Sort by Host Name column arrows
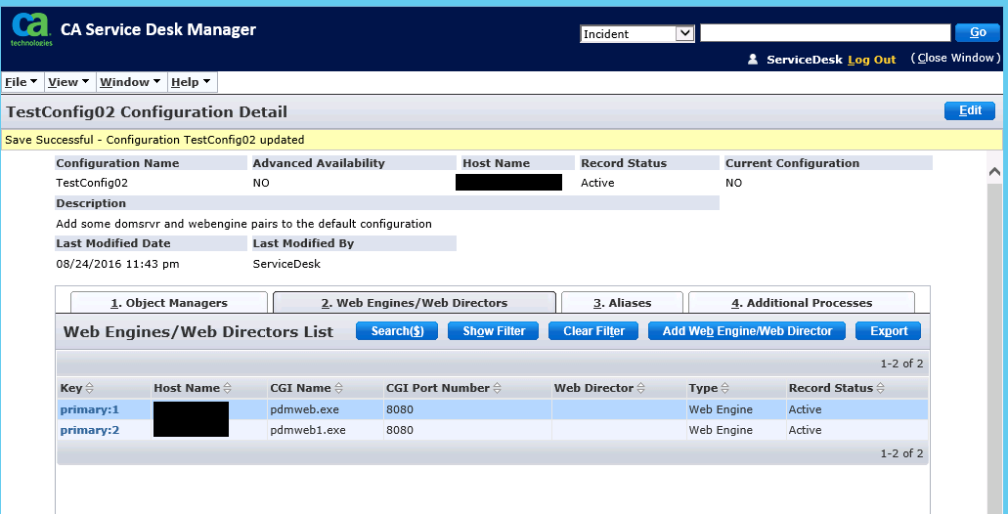 point(227,388)
